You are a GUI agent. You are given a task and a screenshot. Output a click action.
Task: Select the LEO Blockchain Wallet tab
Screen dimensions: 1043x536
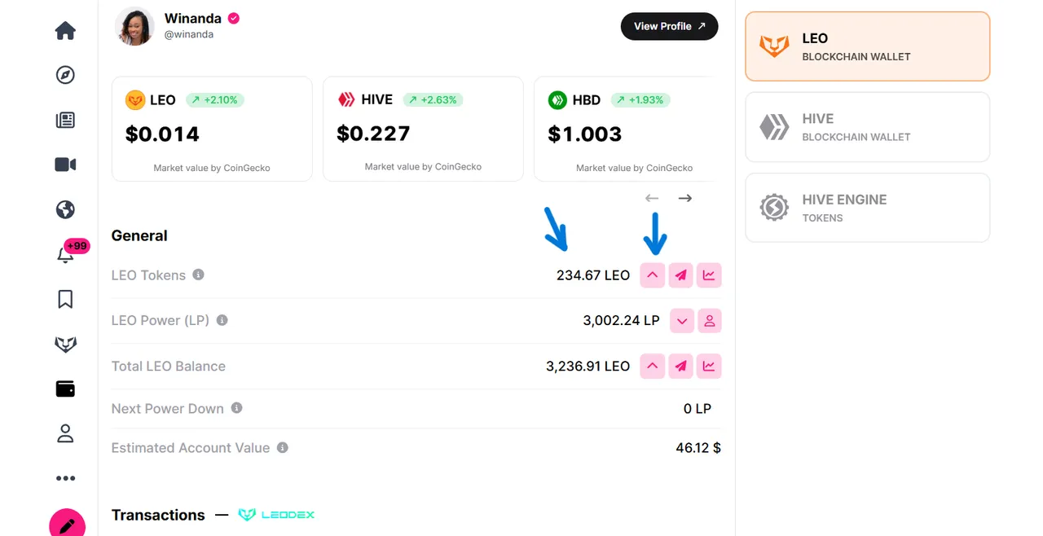[x=868, y=46]
